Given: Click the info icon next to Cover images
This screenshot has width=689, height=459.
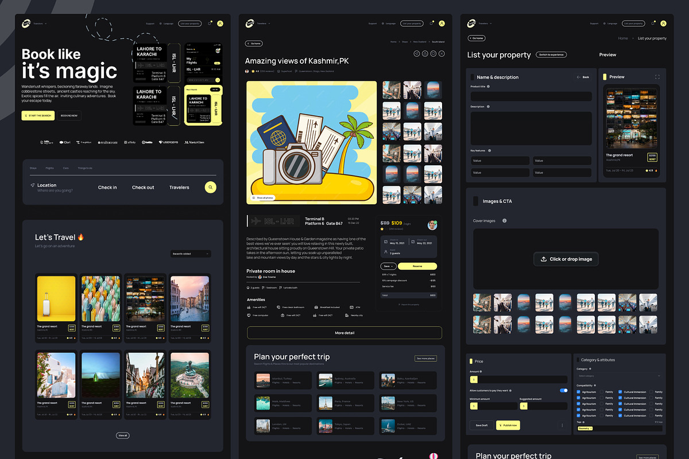Looking at the screenshot, I should (x=504, y=221).
